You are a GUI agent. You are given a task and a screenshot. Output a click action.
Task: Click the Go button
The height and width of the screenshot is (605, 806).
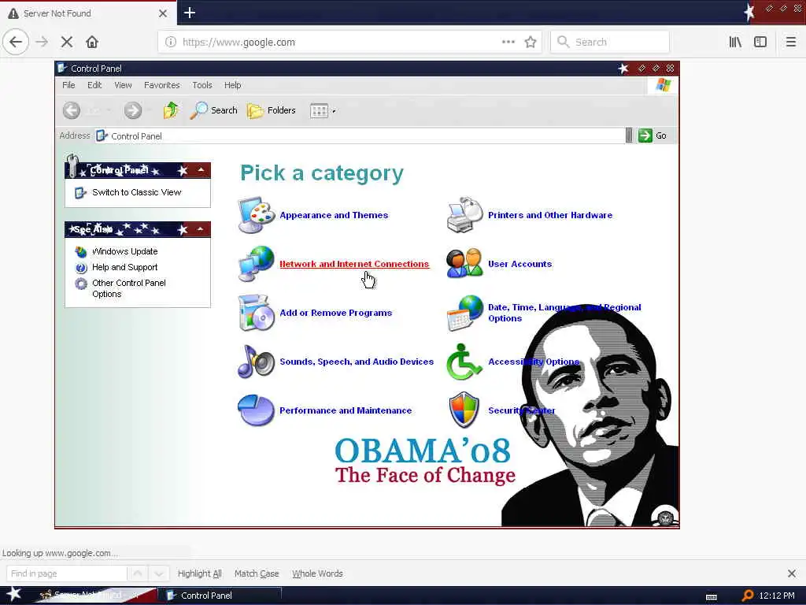coord(653,135)
